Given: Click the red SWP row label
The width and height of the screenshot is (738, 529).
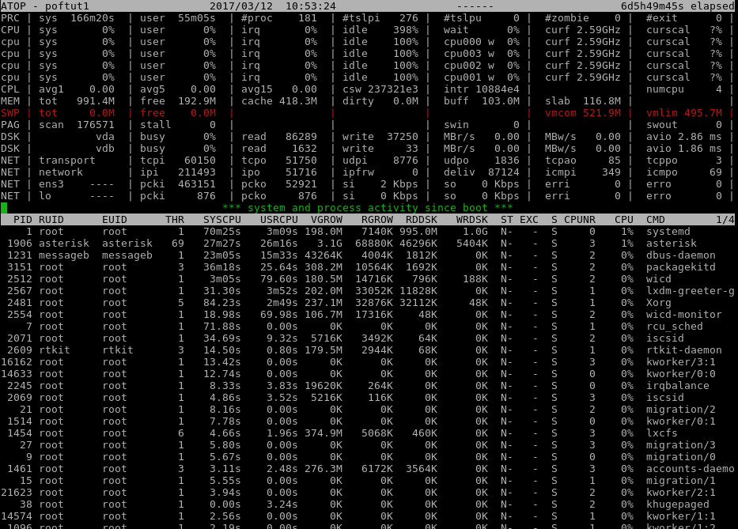Looking at the screenshot, I should (x=10, y=113).
